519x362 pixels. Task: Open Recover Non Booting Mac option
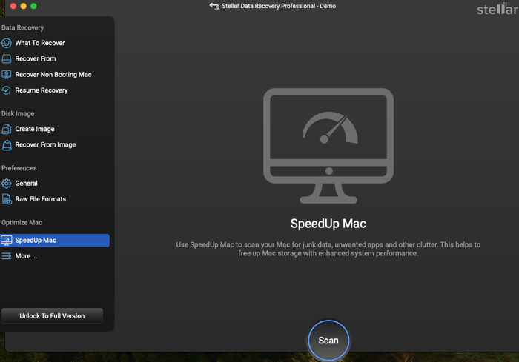[x=55, y=74]
